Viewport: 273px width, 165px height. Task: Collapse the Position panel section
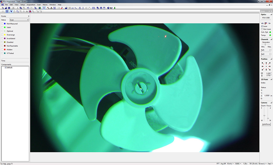[x=271, y=59]
